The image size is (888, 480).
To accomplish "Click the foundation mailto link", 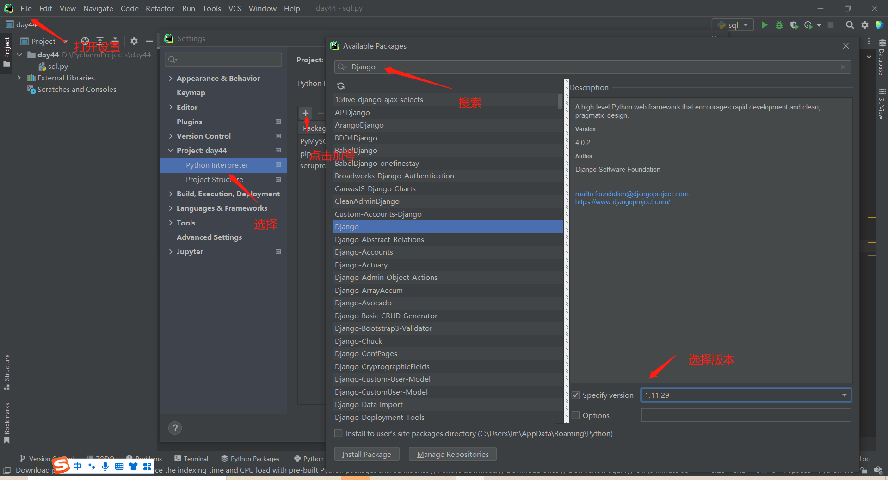I will (x=632, y=194).
